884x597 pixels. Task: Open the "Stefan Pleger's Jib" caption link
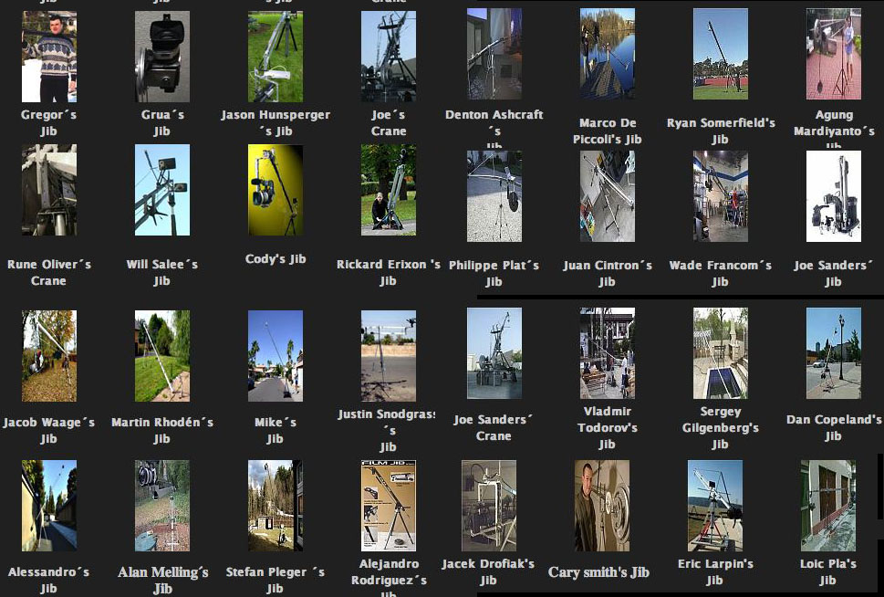click(x=276, y=580)
